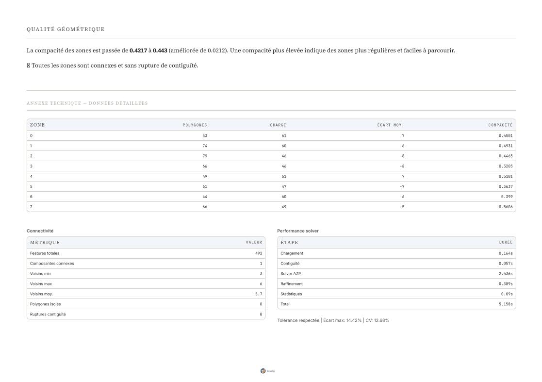Click the duration 0.164s
The height and width of the screenshot is (382, 542).
tap(506, 253)
